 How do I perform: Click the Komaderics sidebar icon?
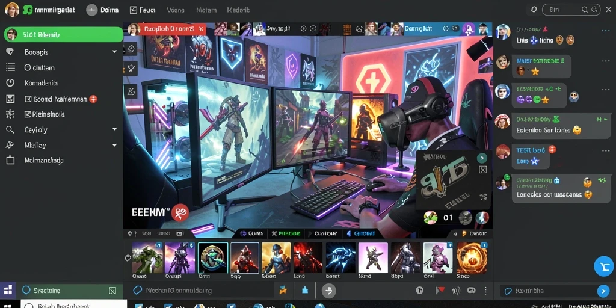(10, 83)
